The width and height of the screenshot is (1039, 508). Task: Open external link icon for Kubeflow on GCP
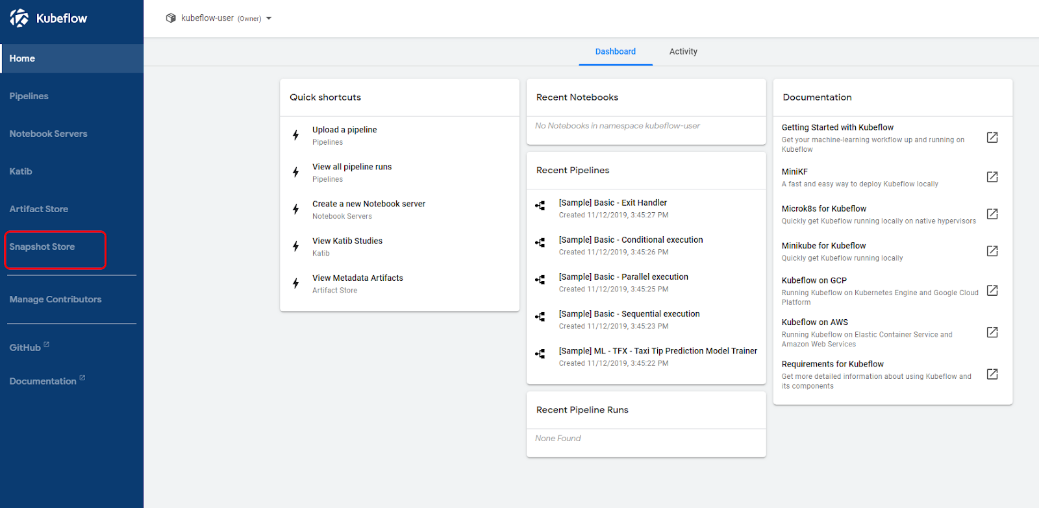pos(992,291)
